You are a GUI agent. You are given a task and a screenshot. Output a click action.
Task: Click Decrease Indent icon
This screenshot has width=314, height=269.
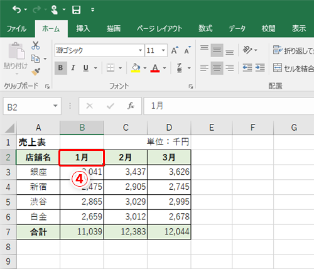coord(247,68)
